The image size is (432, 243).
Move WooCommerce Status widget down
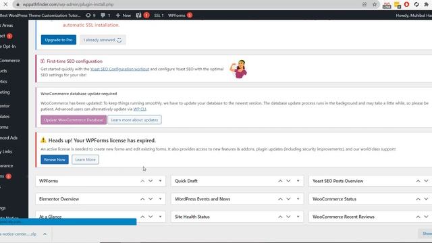point(426,199)
